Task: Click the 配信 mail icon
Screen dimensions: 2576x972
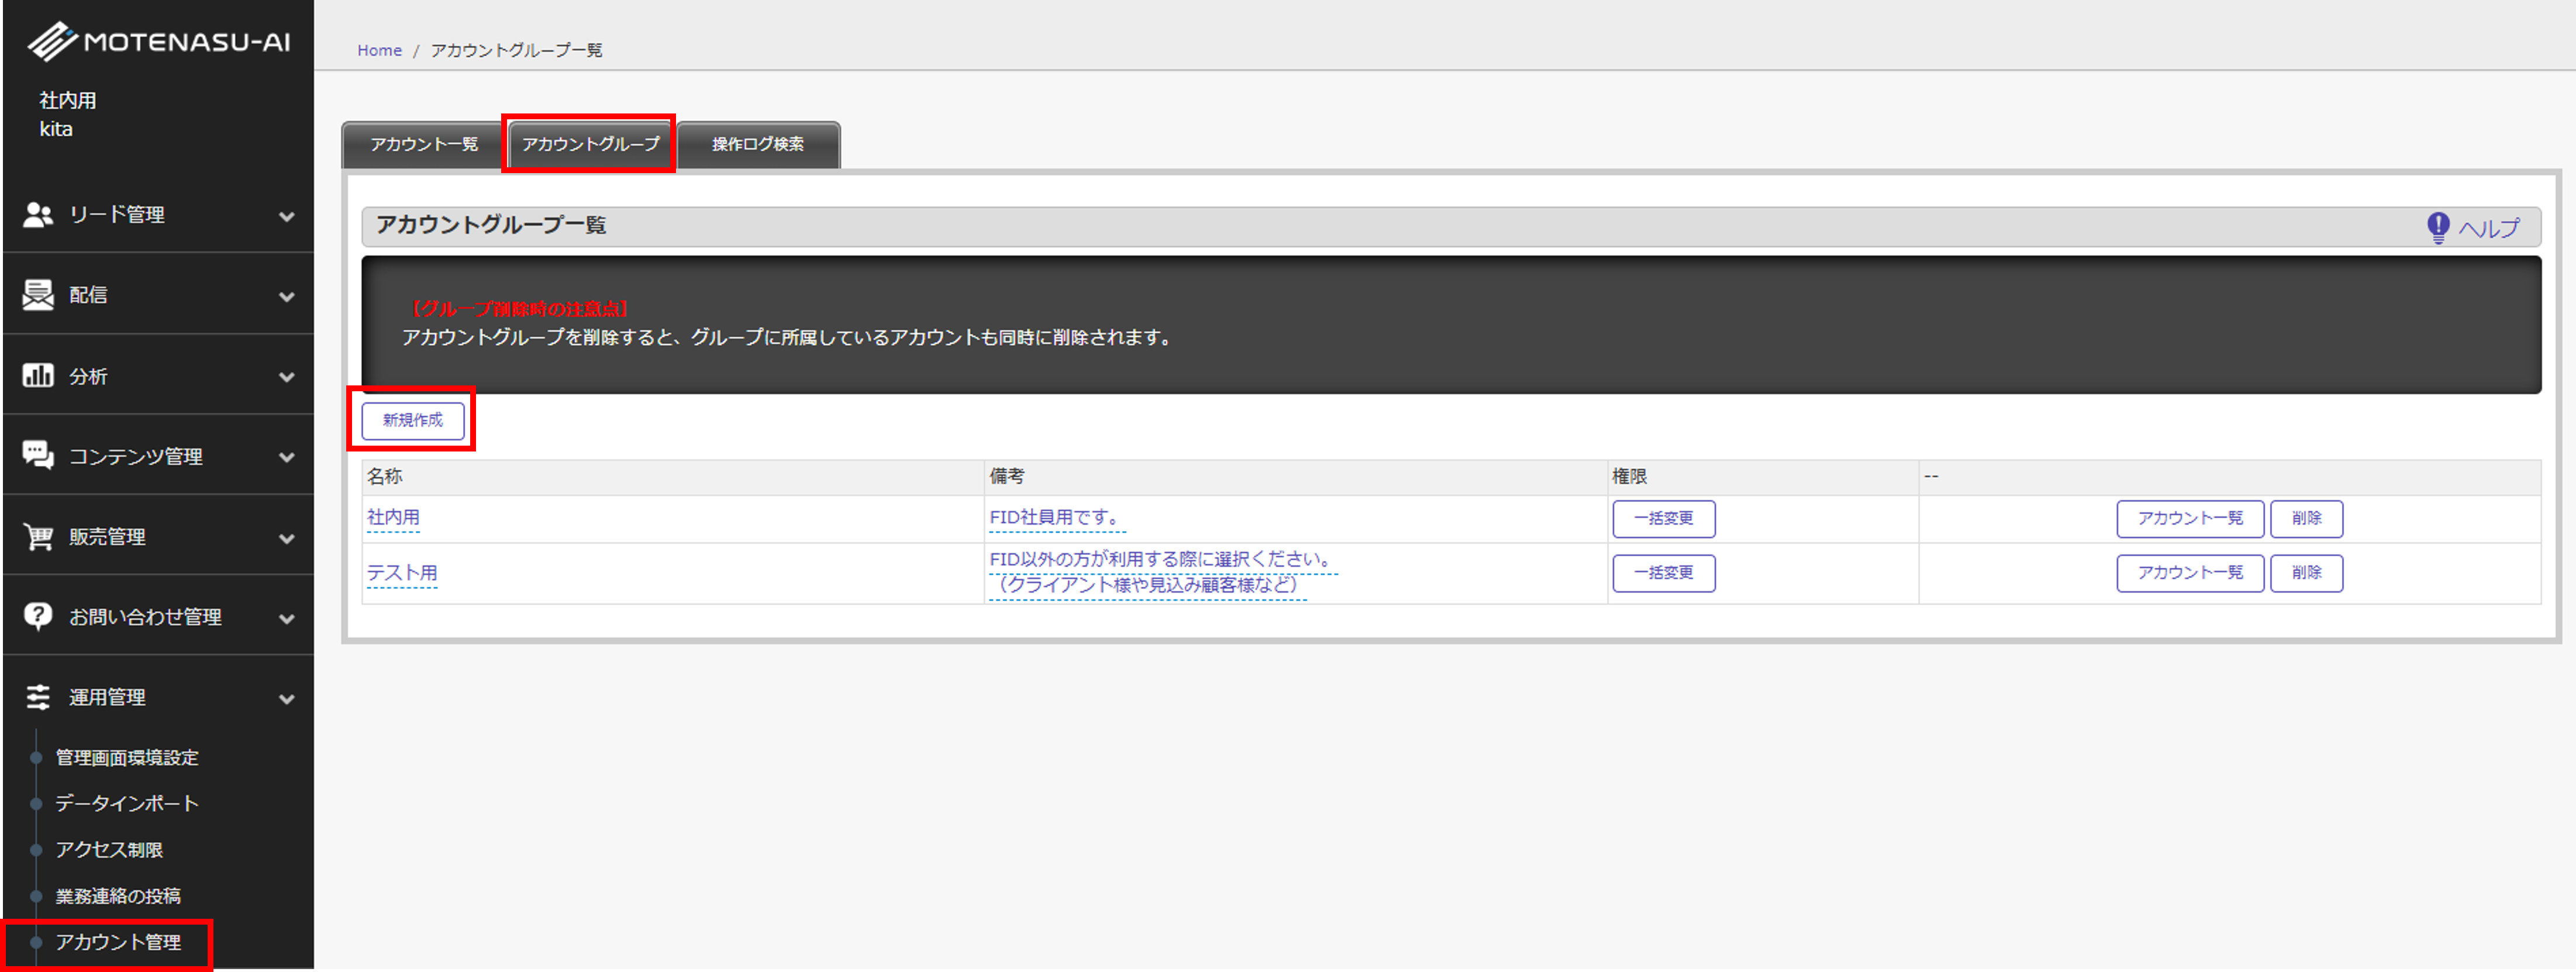Action: click(38, 295)
